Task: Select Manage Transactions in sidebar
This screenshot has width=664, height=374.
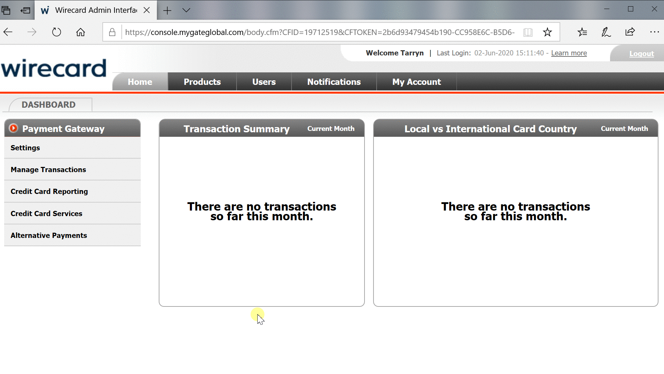Action: point(48,170)
